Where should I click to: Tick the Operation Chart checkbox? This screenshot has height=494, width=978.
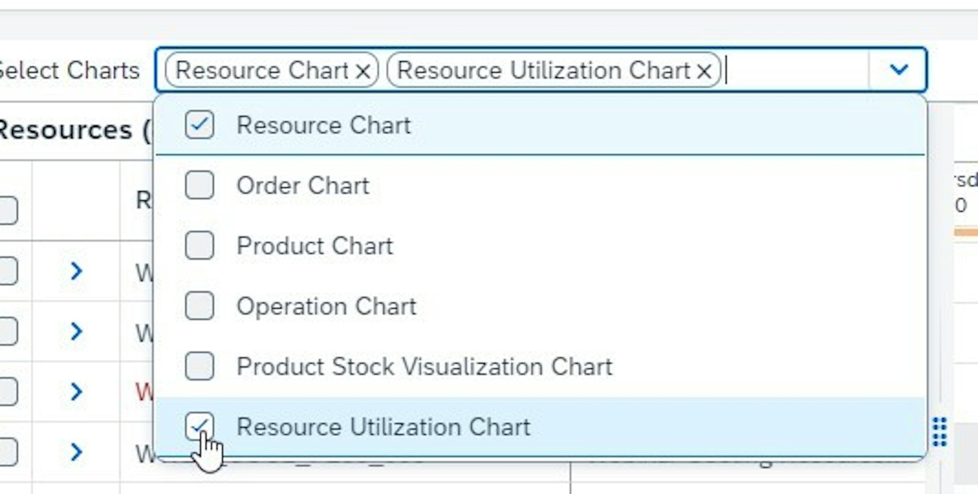(199, 305)
